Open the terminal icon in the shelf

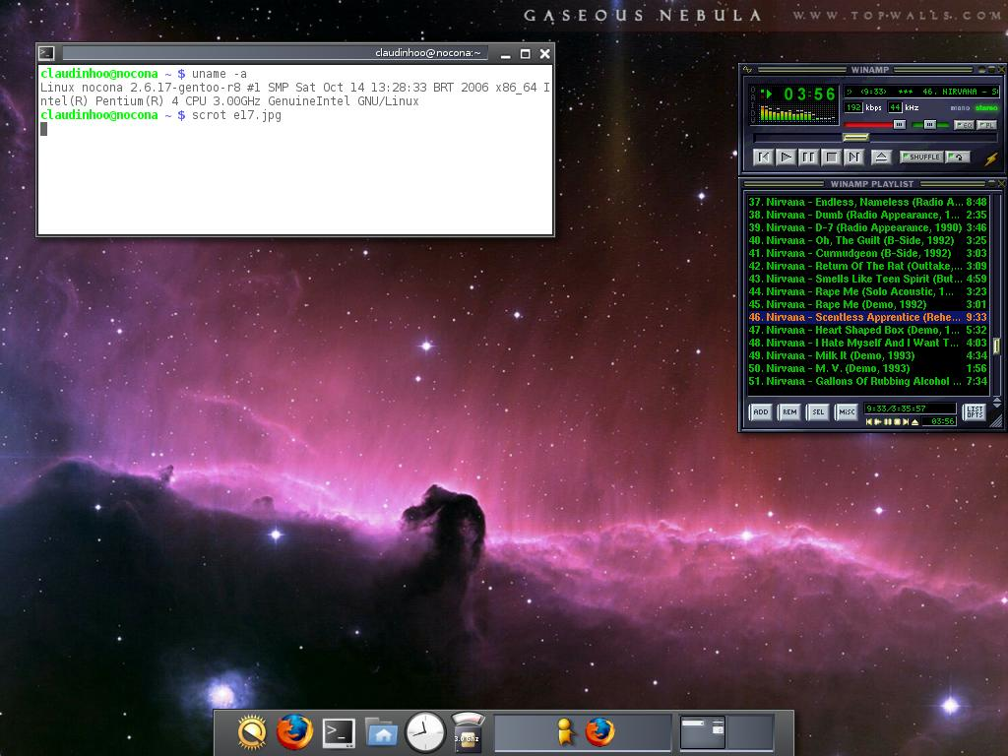click(339, 731)
